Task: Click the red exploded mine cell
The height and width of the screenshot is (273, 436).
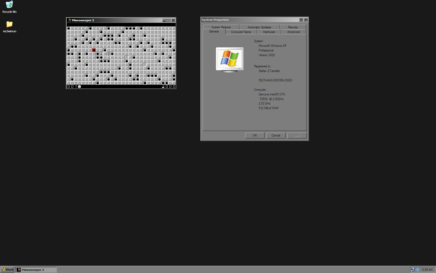Action: (94, 50)
